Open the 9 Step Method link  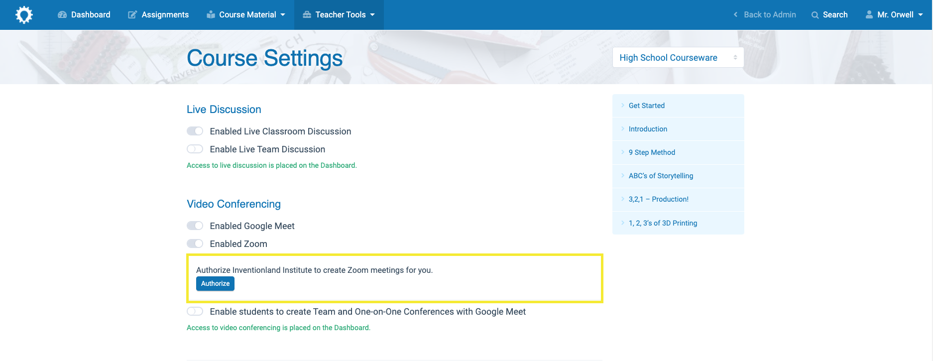coord(652,152)
